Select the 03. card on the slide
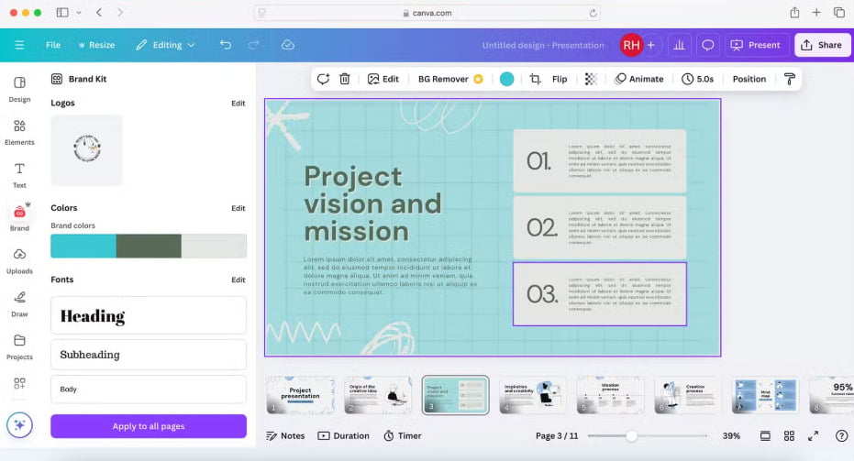Screen dimensions: 854x461 [600, 294]
